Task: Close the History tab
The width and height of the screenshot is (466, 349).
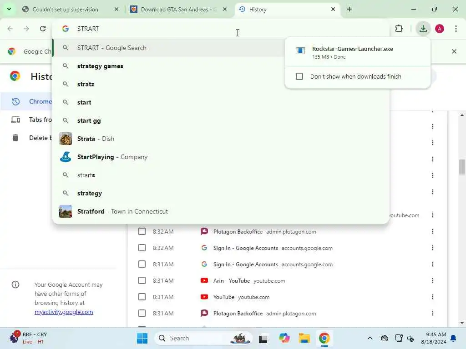Action: 333,10
